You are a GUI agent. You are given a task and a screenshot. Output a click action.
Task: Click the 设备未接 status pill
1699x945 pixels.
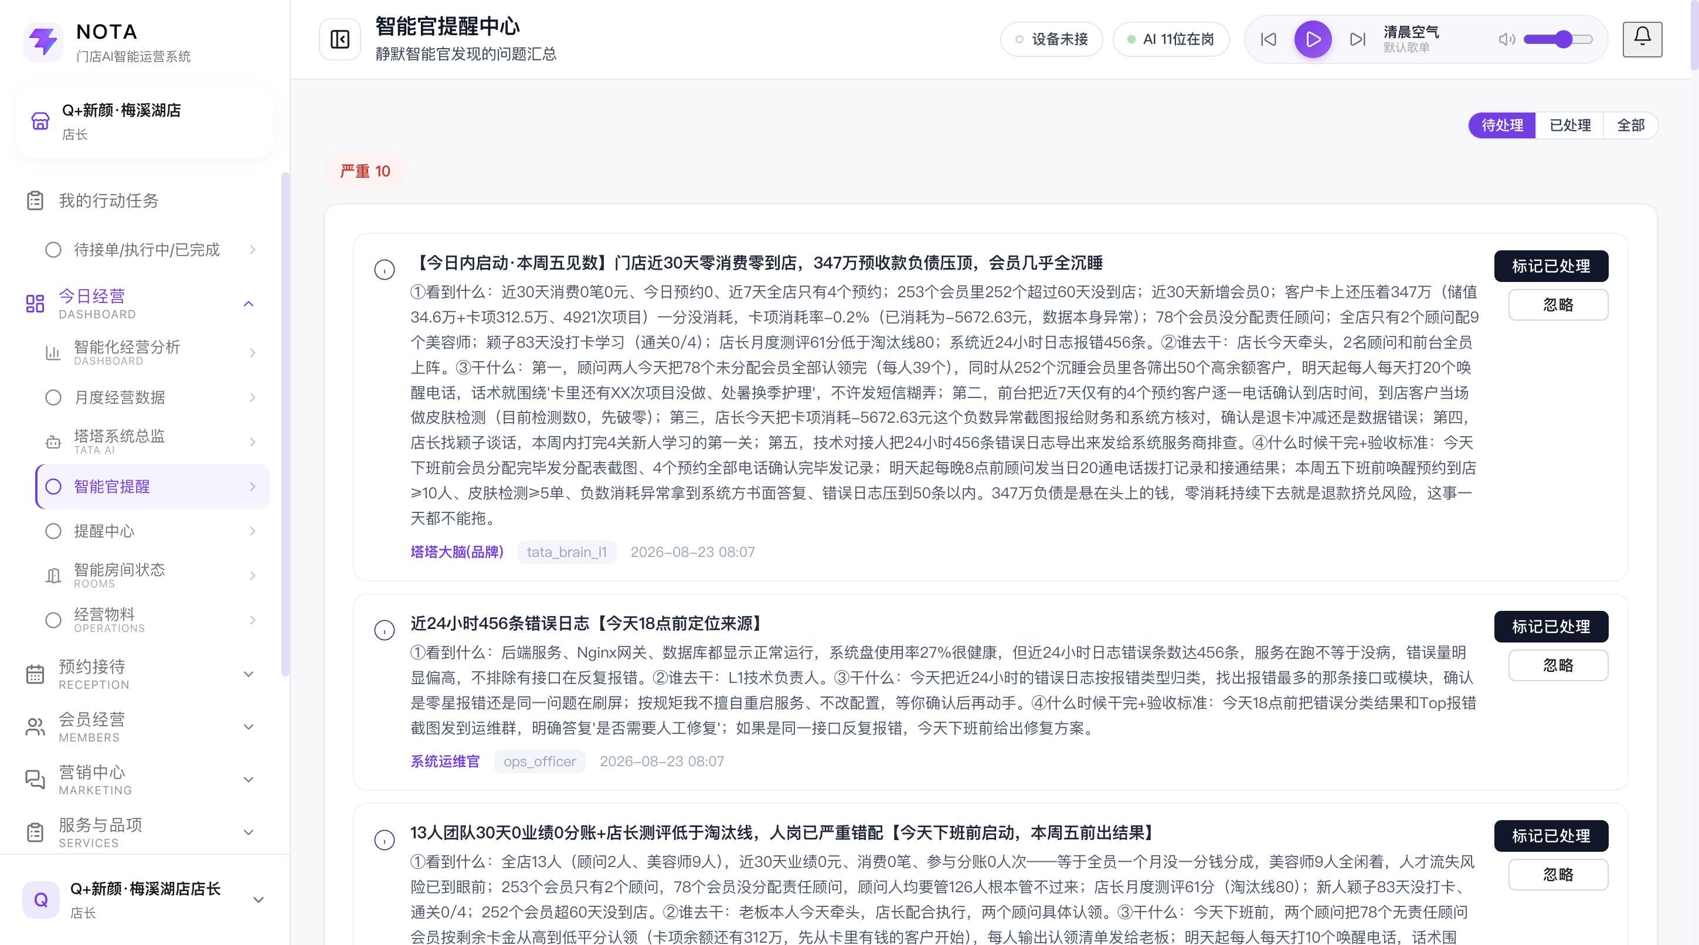[1051, 39]
